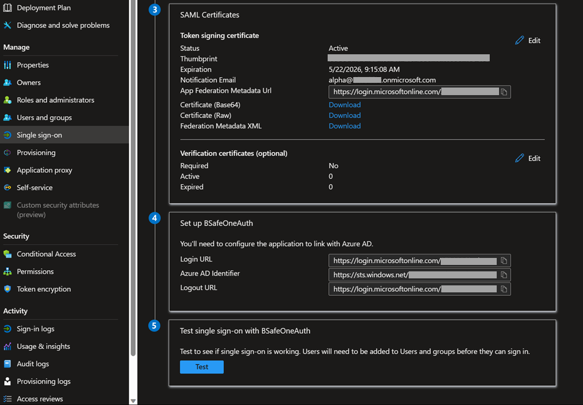Download the Certificate (Base64)
Viewport: 583px width, 405px height.
point(345,104)
